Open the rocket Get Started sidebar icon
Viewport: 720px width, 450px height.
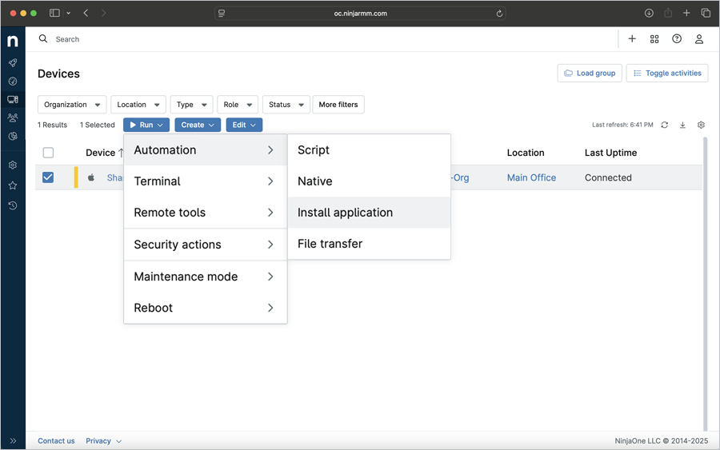pyautogui.click(x=13, y=62)
